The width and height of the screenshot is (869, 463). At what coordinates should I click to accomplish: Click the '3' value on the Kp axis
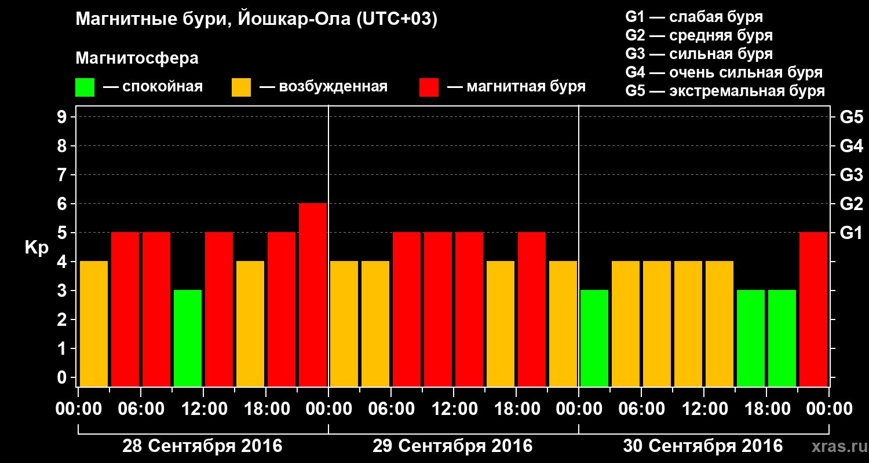(63, 291)
